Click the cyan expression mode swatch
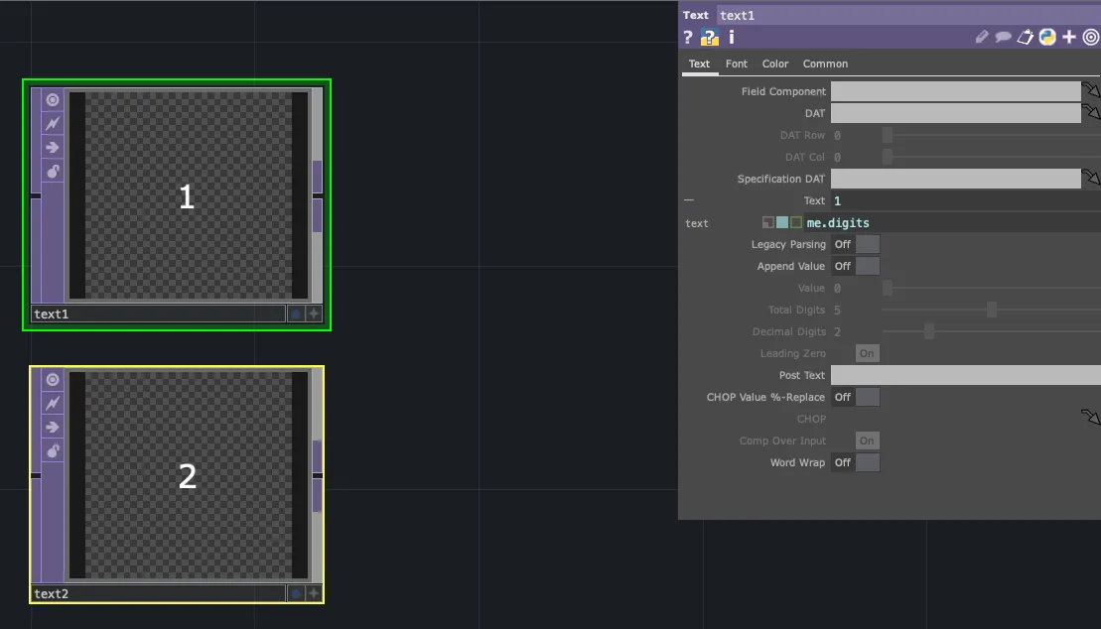Image resolution: width=1101 pixels, height=629 pixels. [782, 223]
